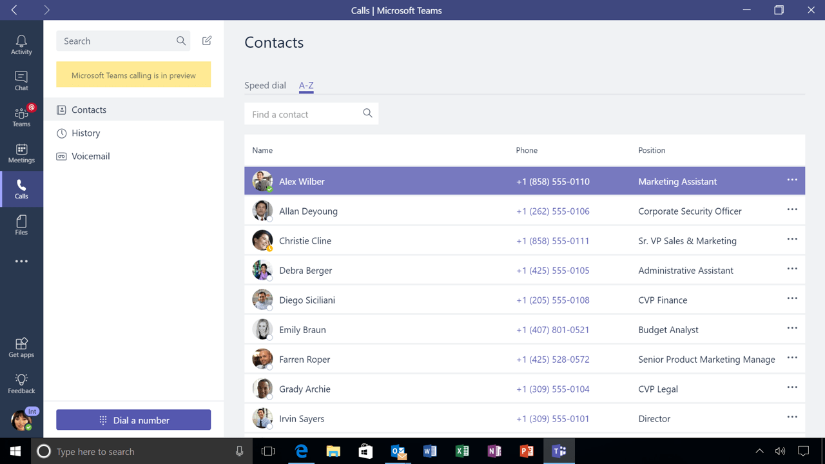Switch to the Speed dial tab
The width and height of the screenshot is (825, 464).
pos(265,85)
